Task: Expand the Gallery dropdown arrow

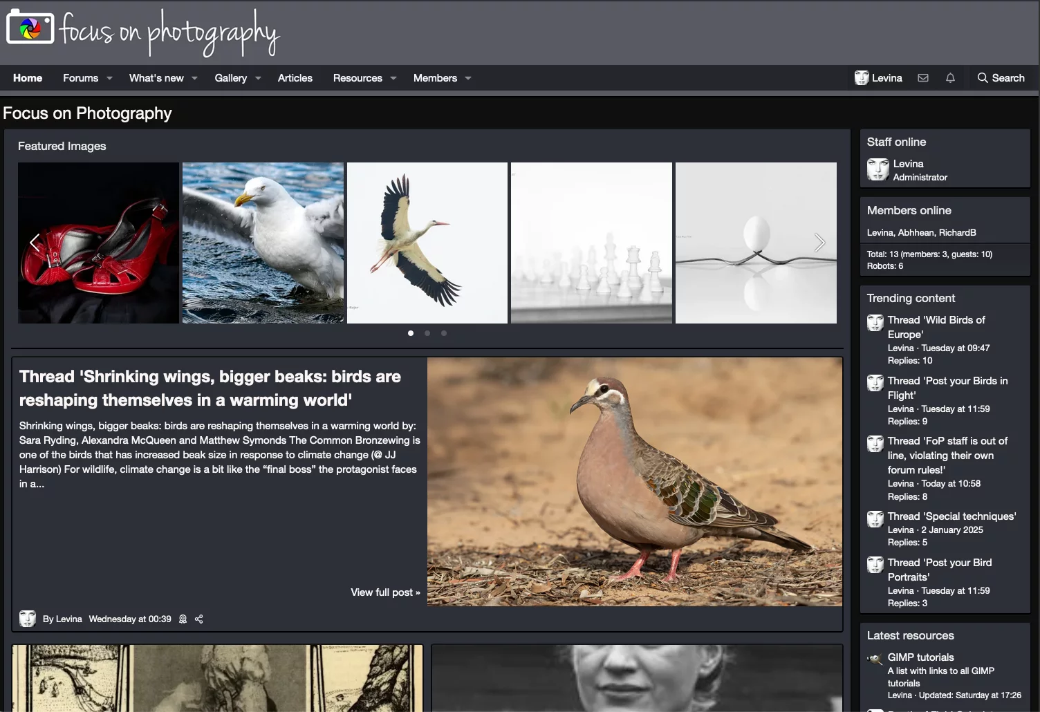Action: click(258, 78)
